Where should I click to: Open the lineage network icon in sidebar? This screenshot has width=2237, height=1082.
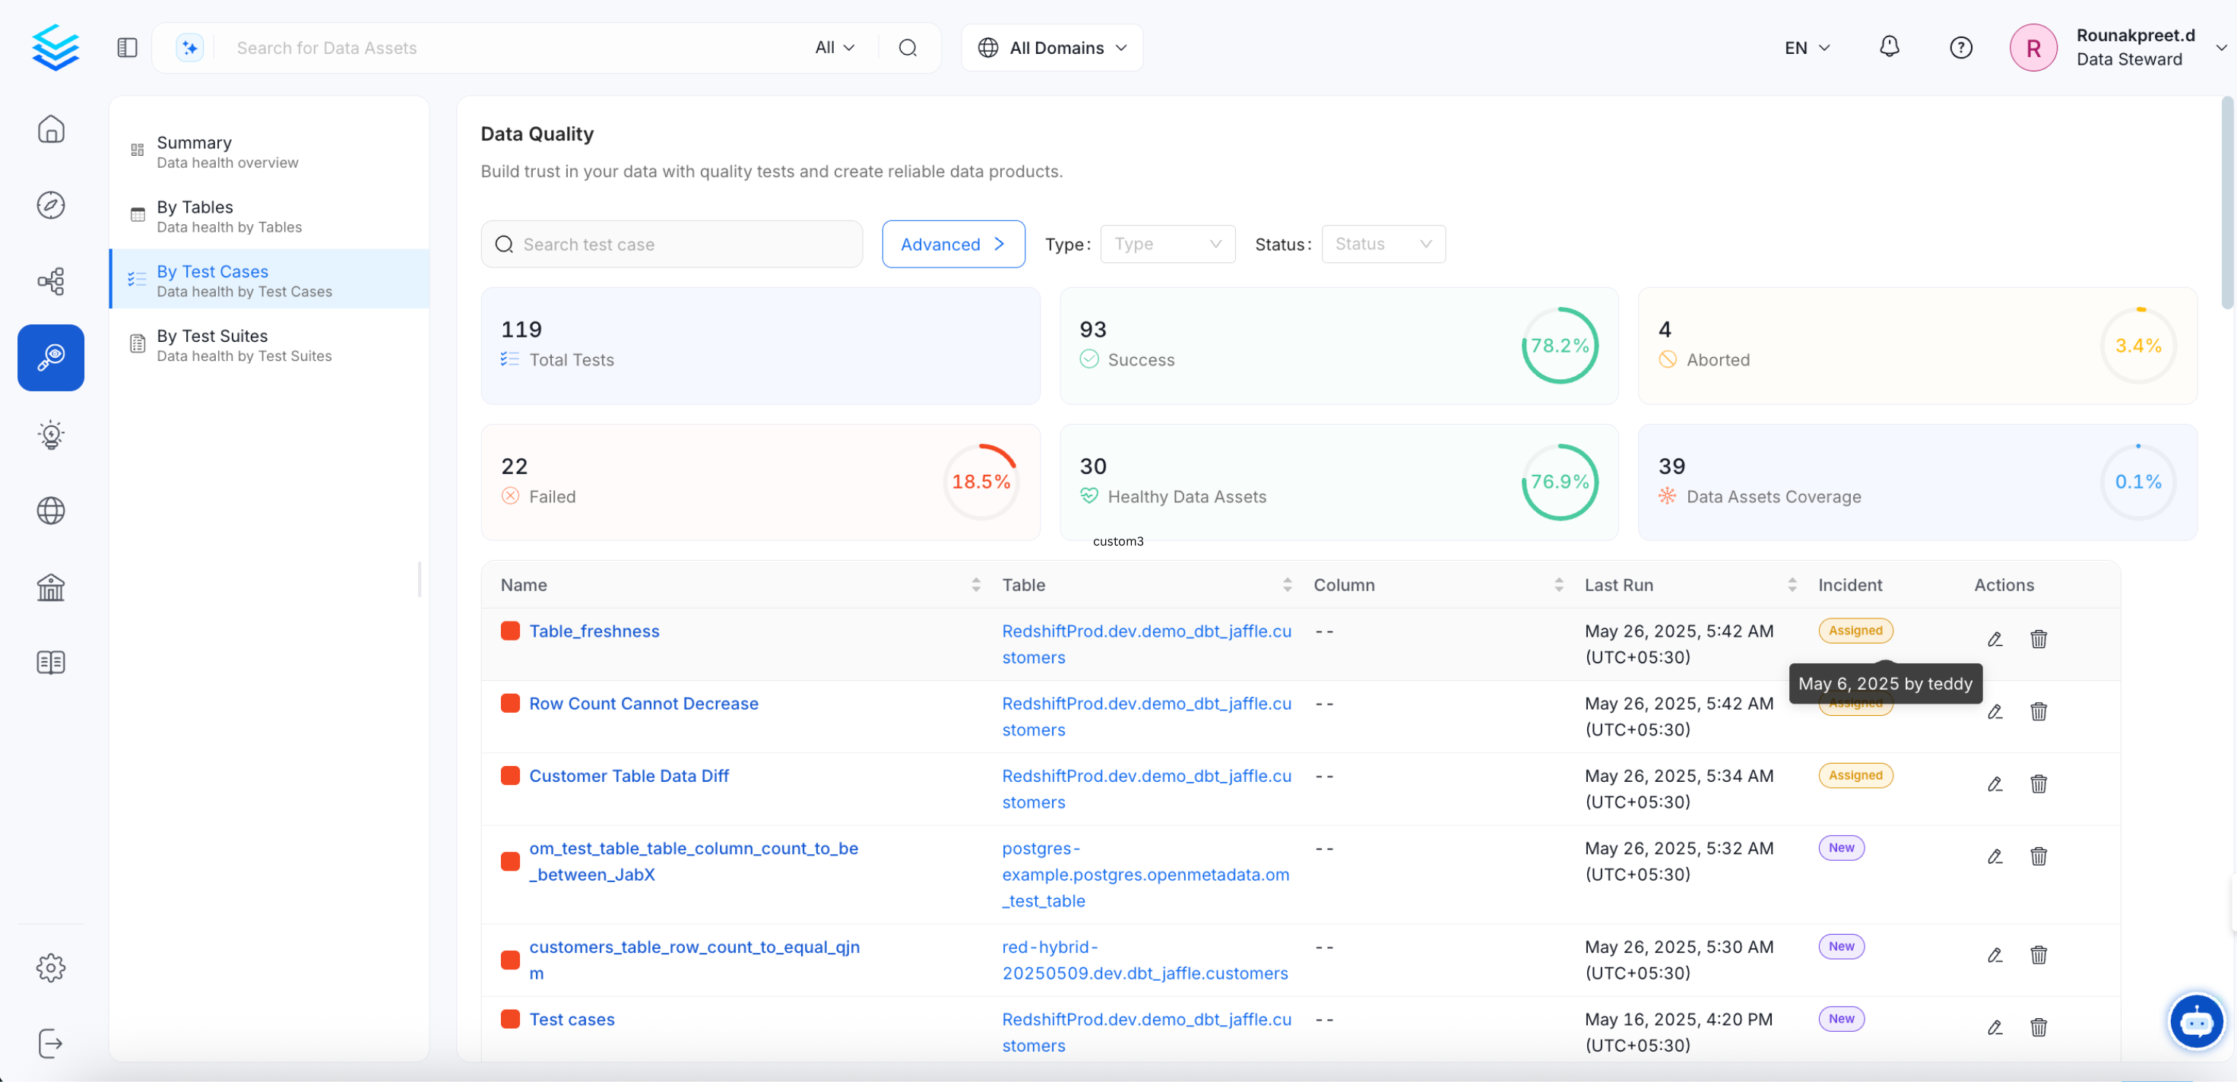[51, 280]
